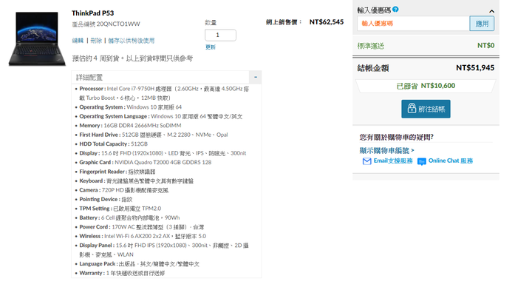The height and width of the screenshot is (287, 532).
Task: Select the HDD Total Capacity 512GB line
Action: tap(113, 144)
